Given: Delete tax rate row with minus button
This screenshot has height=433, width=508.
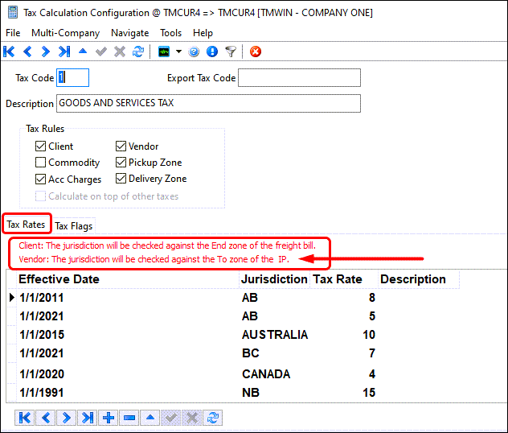Looking at the screenshot, I should pos(129,417).
